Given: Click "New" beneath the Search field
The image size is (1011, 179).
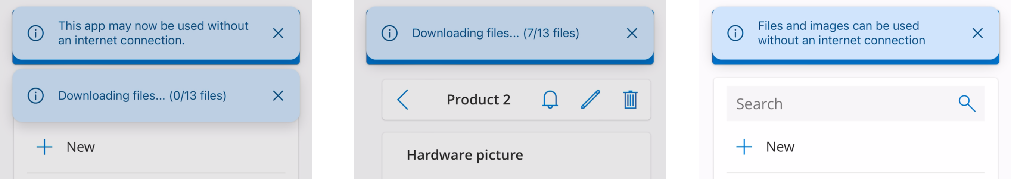Looking at the screenshot, I should point(780,147).
